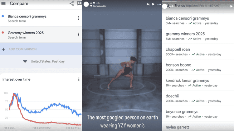The height and width of the screenshot is (131, 234).
Task: Click the Ver traducción link
Action: pos(100,6)
